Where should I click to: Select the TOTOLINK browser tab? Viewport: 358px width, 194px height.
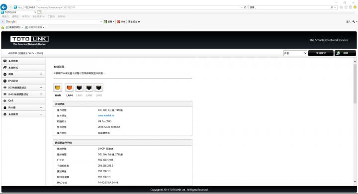[18, 12]
